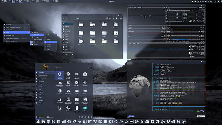Select the Huge icon size option

pyautogui.click(x=51, y=49)
